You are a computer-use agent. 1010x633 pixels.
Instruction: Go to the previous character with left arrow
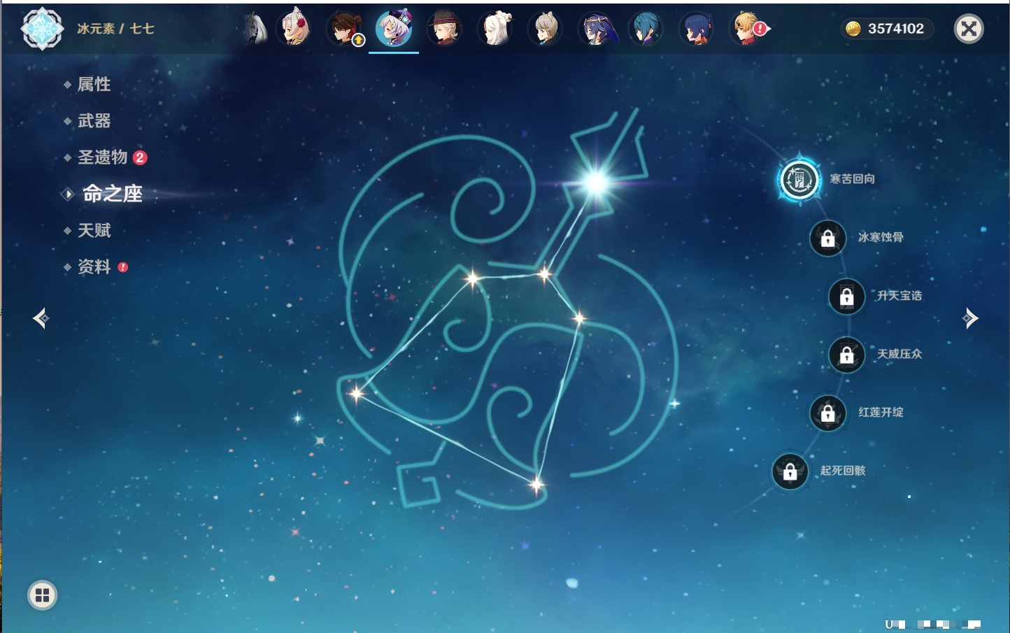click(x=41, y=318)
